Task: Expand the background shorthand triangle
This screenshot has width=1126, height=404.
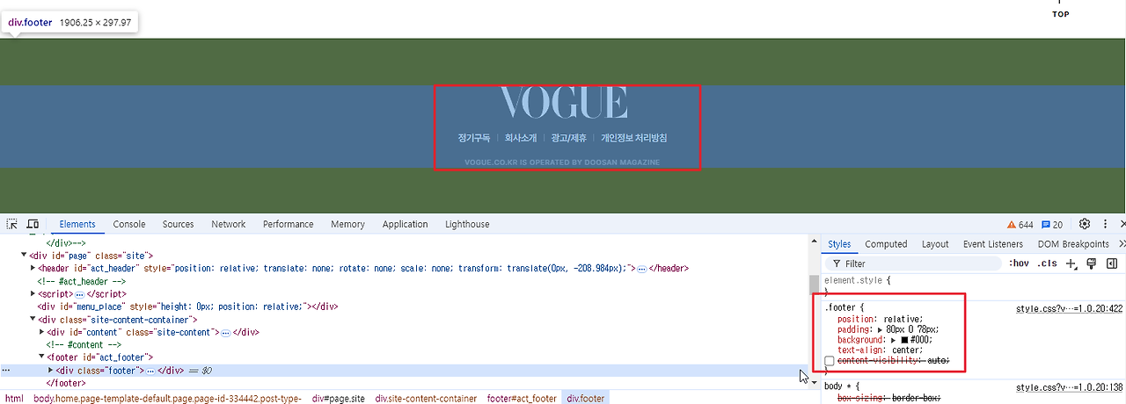Action: click(893, 340)
